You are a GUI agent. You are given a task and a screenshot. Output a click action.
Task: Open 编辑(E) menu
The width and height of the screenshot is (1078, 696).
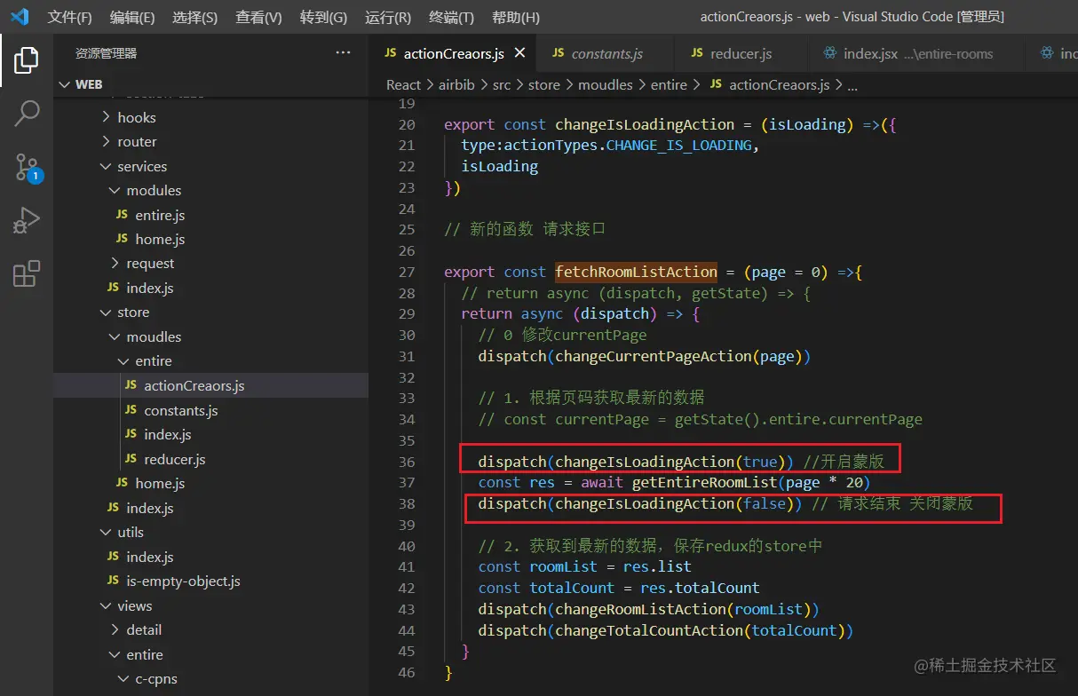[x=132, y=17]
